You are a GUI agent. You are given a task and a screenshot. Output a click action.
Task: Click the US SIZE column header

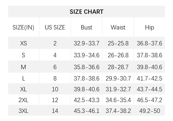[55, 27]
